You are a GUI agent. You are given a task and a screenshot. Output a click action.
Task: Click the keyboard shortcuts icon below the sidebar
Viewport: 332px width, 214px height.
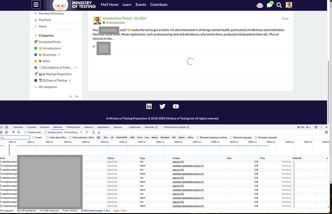[77, 96]
